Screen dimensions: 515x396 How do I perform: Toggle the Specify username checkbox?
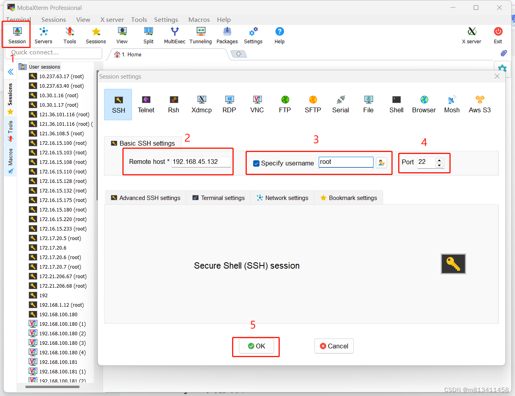pyautogui.click(x=256, y=163)
